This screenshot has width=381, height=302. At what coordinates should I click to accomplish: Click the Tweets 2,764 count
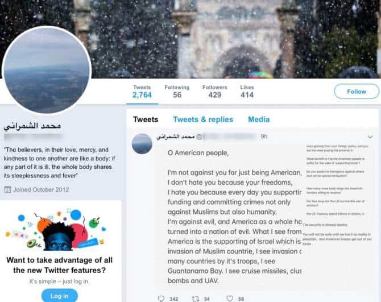[x=142, y=92]
